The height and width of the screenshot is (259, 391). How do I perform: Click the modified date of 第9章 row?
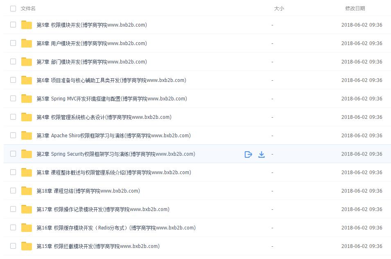(x=362, y=25)
